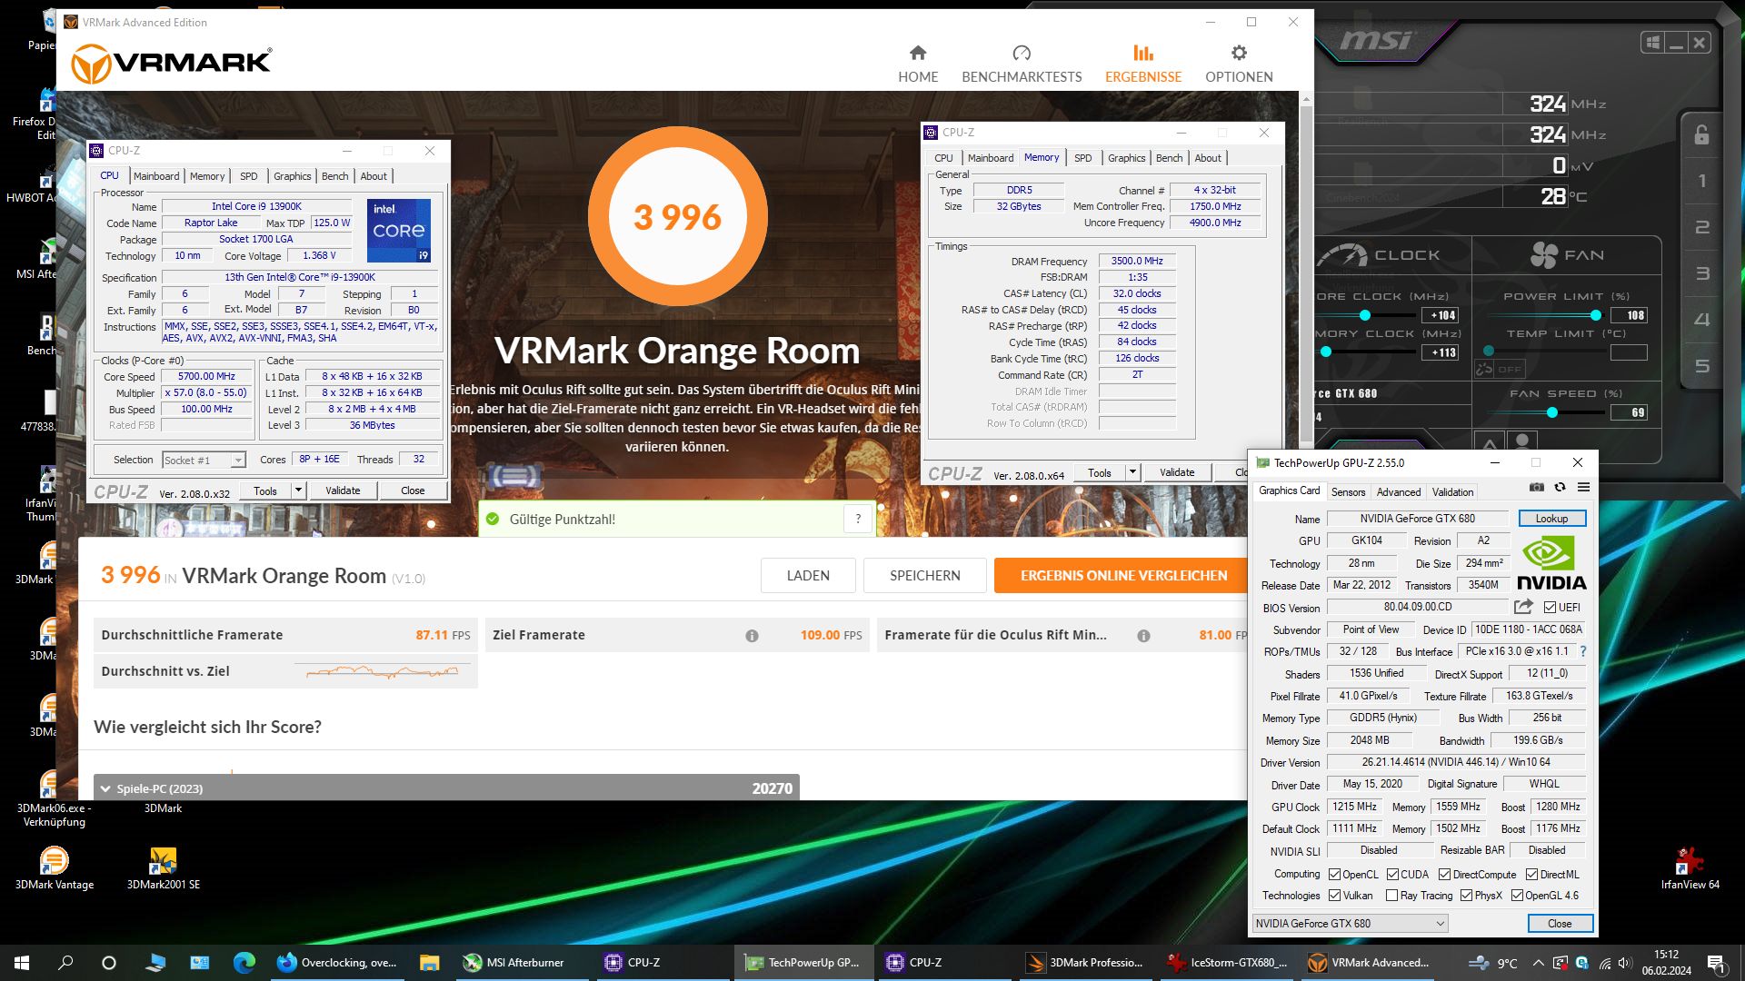Select MSI Afterburner profile slot 3
This screenshot has height=981, width=1745.
[x=1702, y=273]
